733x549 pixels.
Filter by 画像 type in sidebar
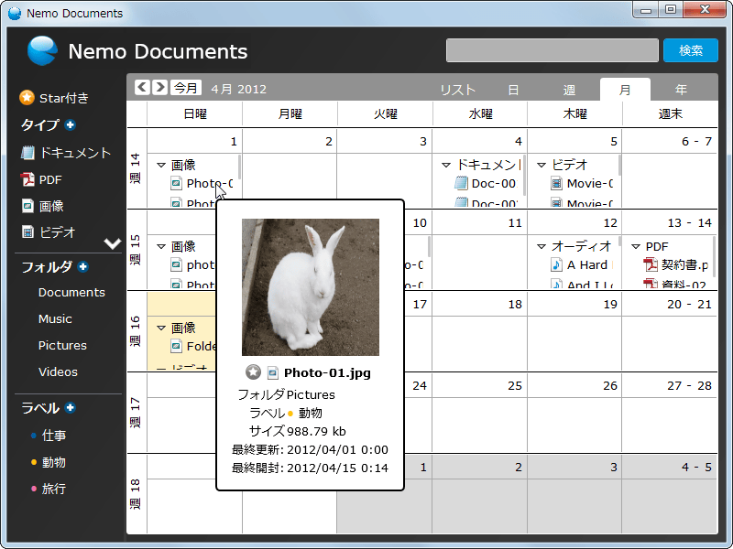point(42,206)
